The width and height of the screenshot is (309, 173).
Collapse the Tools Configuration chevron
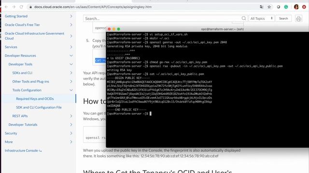[x=71, y=90]
